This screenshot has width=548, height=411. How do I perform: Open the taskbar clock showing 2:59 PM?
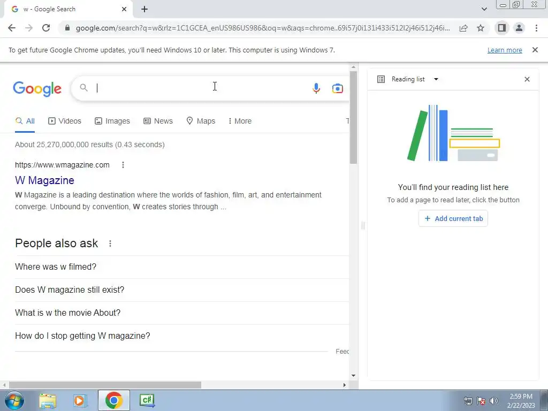(x=521, y=401)
